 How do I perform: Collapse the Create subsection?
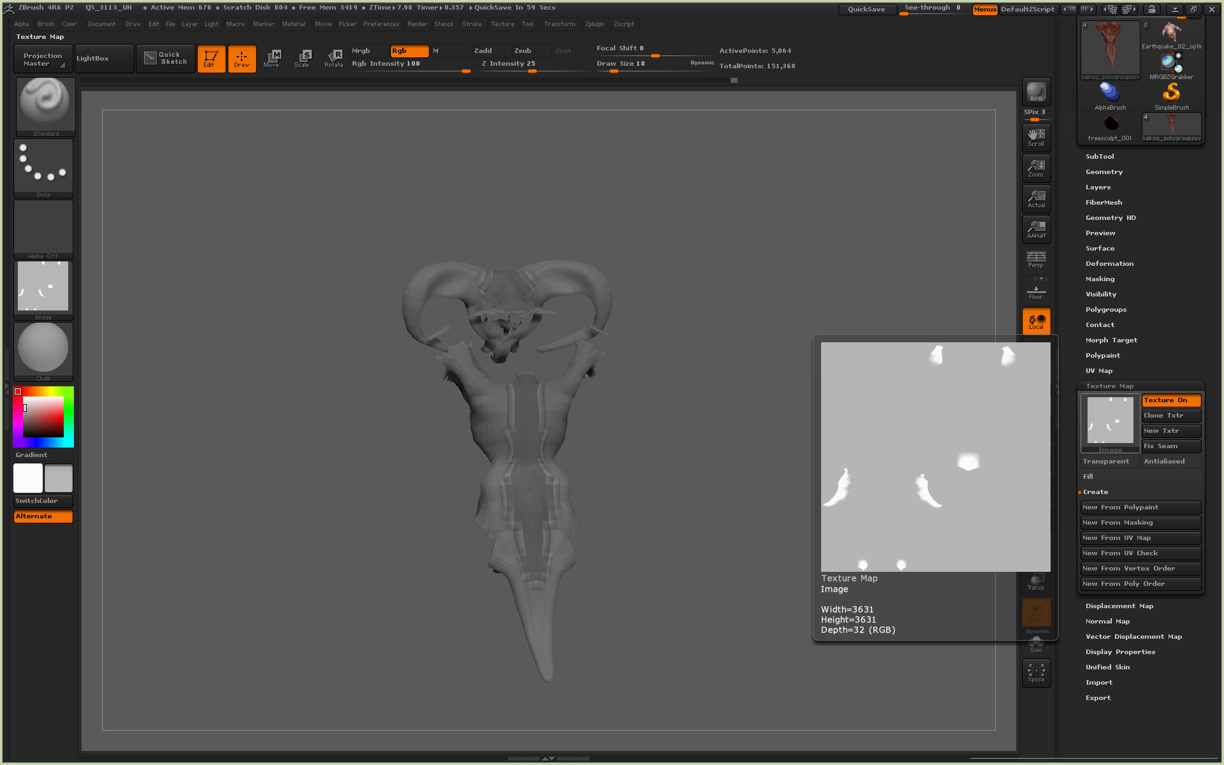click(1095, 492)
